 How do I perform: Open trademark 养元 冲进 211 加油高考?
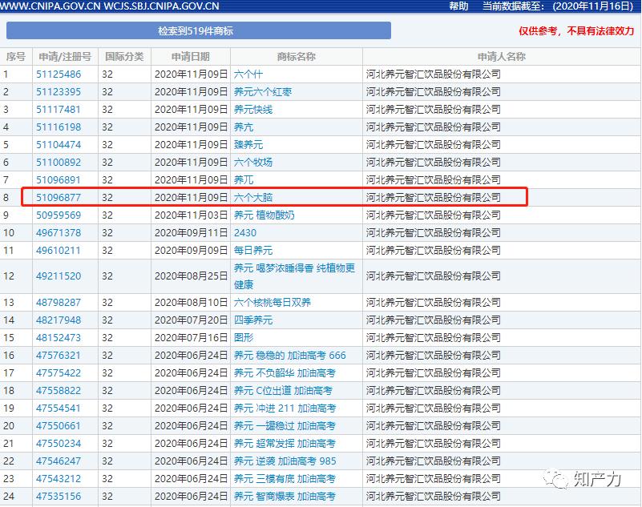[285, 408]
